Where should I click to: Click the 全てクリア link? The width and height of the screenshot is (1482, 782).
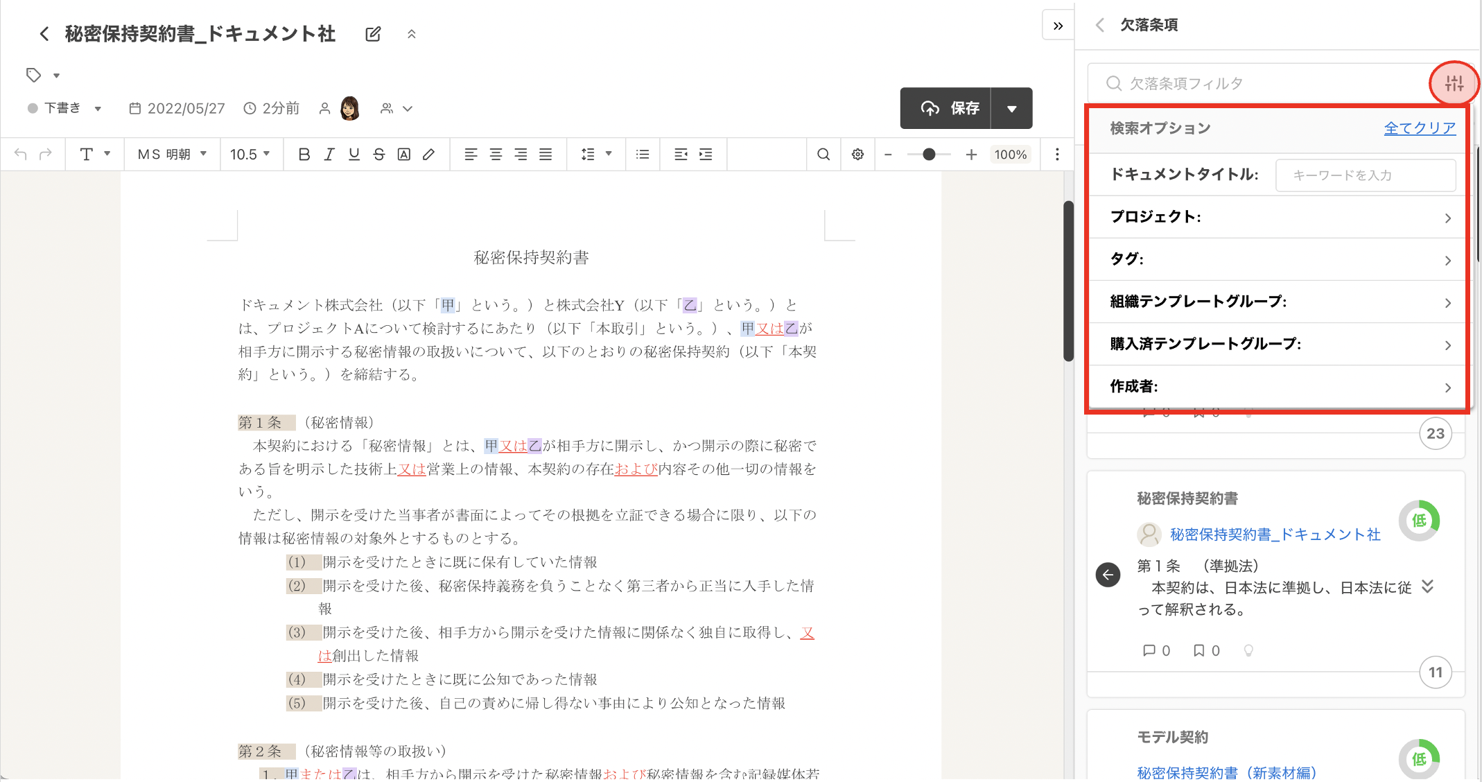pyautogui.click(x=1419, y=128)
